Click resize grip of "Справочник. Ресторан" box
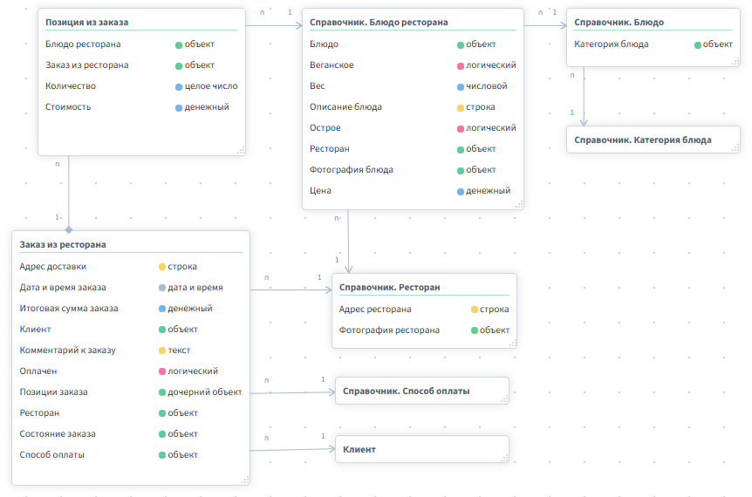Screen dimensions: 752x497 coord(511,344)
